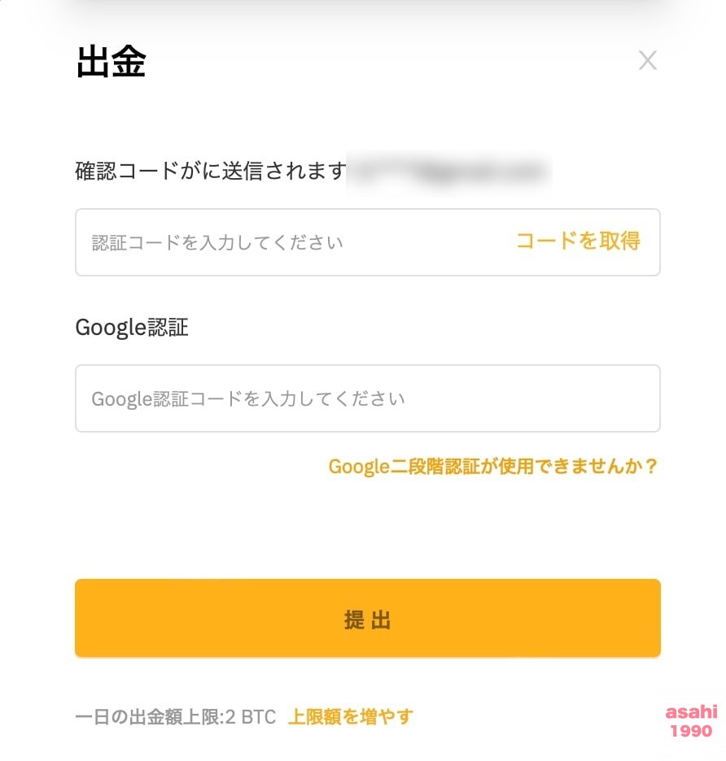Click the 出金 dialog title
Image resolution: width=726 pixels, height=761 pixels.
pos(112,62)
